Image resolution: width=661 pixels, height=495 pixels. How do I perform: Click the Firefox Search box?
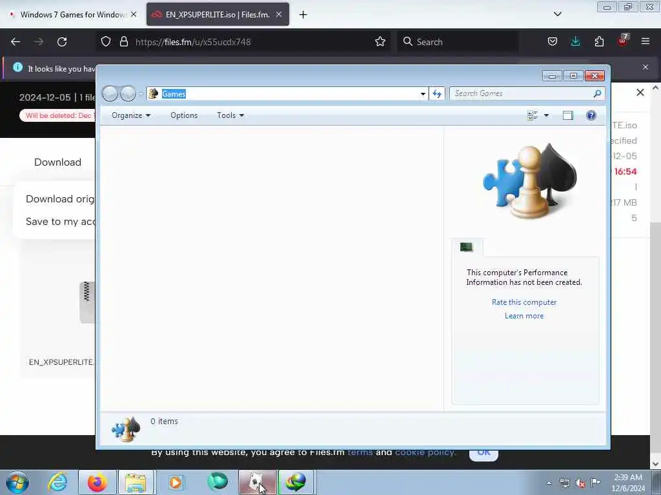click(x=458, y=42)
